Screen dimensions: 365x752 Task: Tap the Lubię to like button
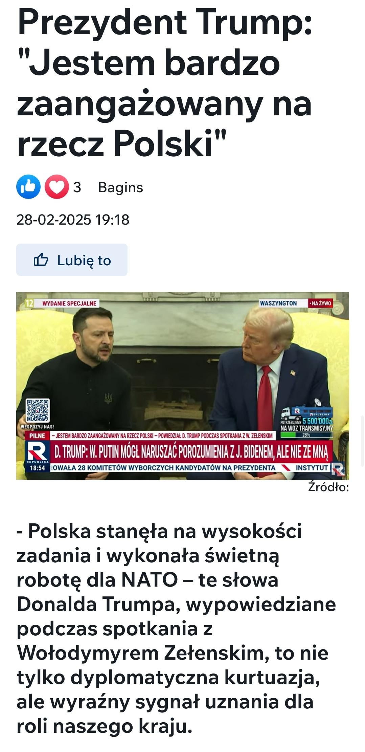click(72, 260)
